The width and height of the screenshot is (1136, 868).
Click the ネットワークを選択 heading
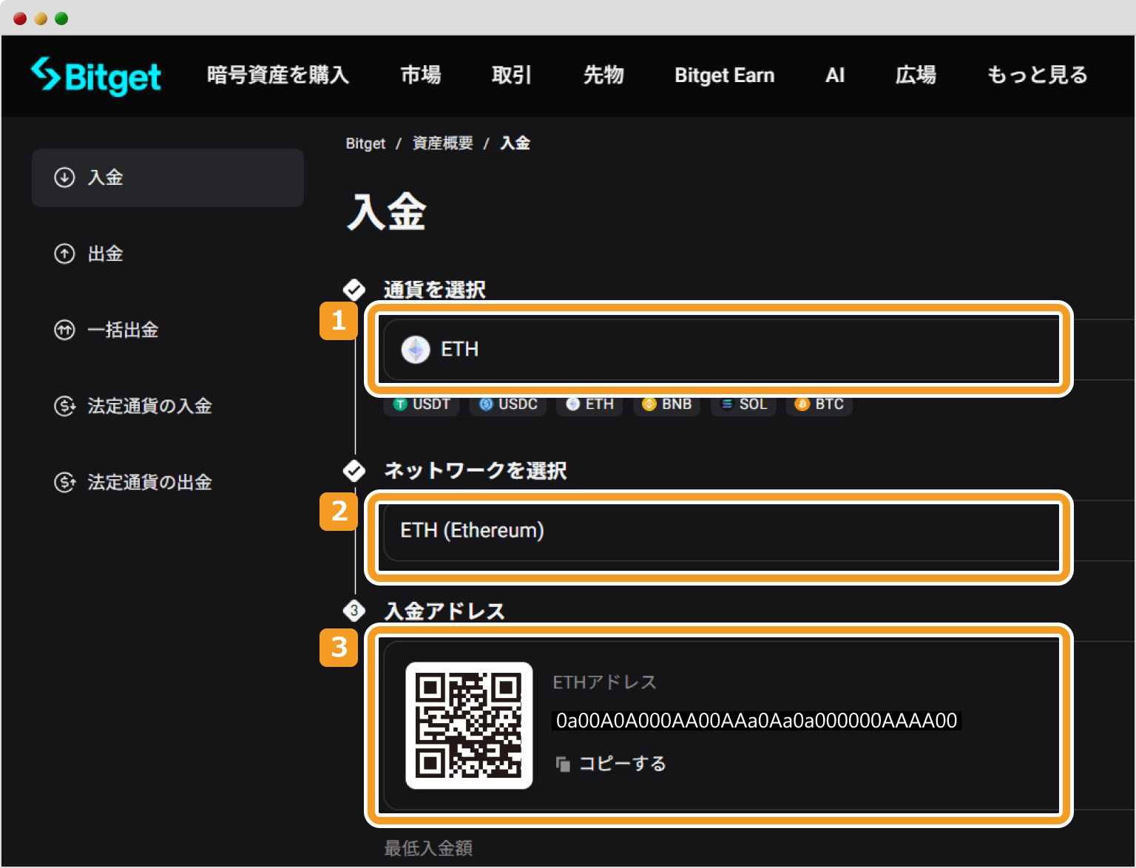click(x=476, y=470)
